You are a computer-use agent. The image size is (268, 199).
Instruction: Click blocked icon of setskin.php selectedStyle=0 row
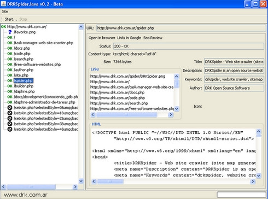[10, 108]
